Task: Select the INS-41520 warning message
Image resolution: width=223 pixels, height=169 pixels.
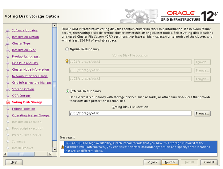Action: point(141,147)
